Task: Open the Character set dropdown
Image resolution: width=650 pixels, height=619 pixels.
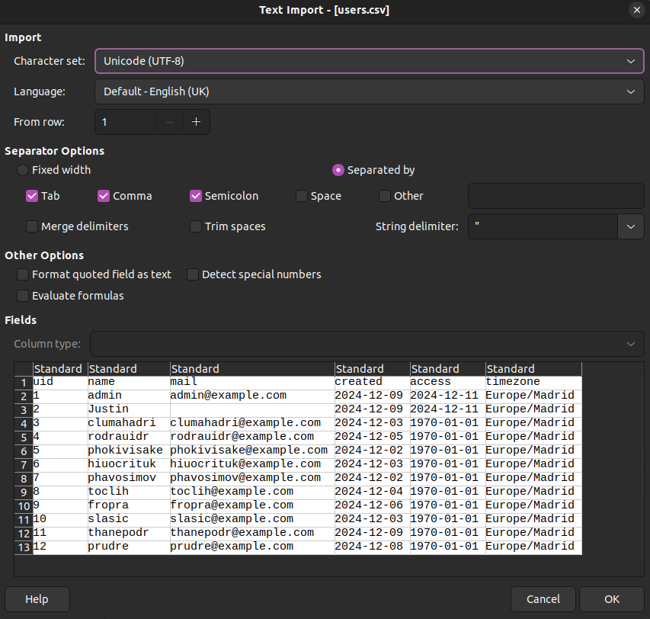Action: (369, 61)
